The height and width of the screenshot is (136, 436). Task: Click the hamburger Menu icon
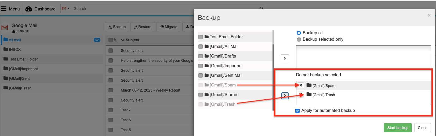(3, 9)
